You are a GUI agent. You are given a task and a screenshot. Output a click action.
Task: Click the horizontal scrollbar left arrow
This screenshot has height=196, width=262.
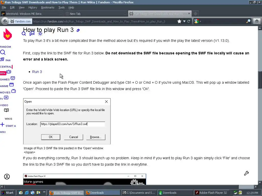click(x=2, y=187)
